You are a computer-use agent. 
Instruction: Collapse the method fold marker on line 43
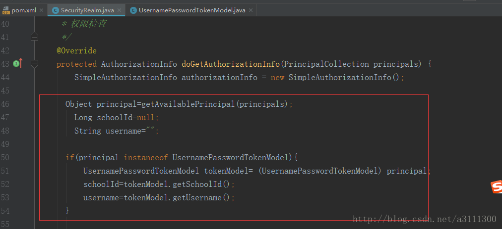point(34,64)
